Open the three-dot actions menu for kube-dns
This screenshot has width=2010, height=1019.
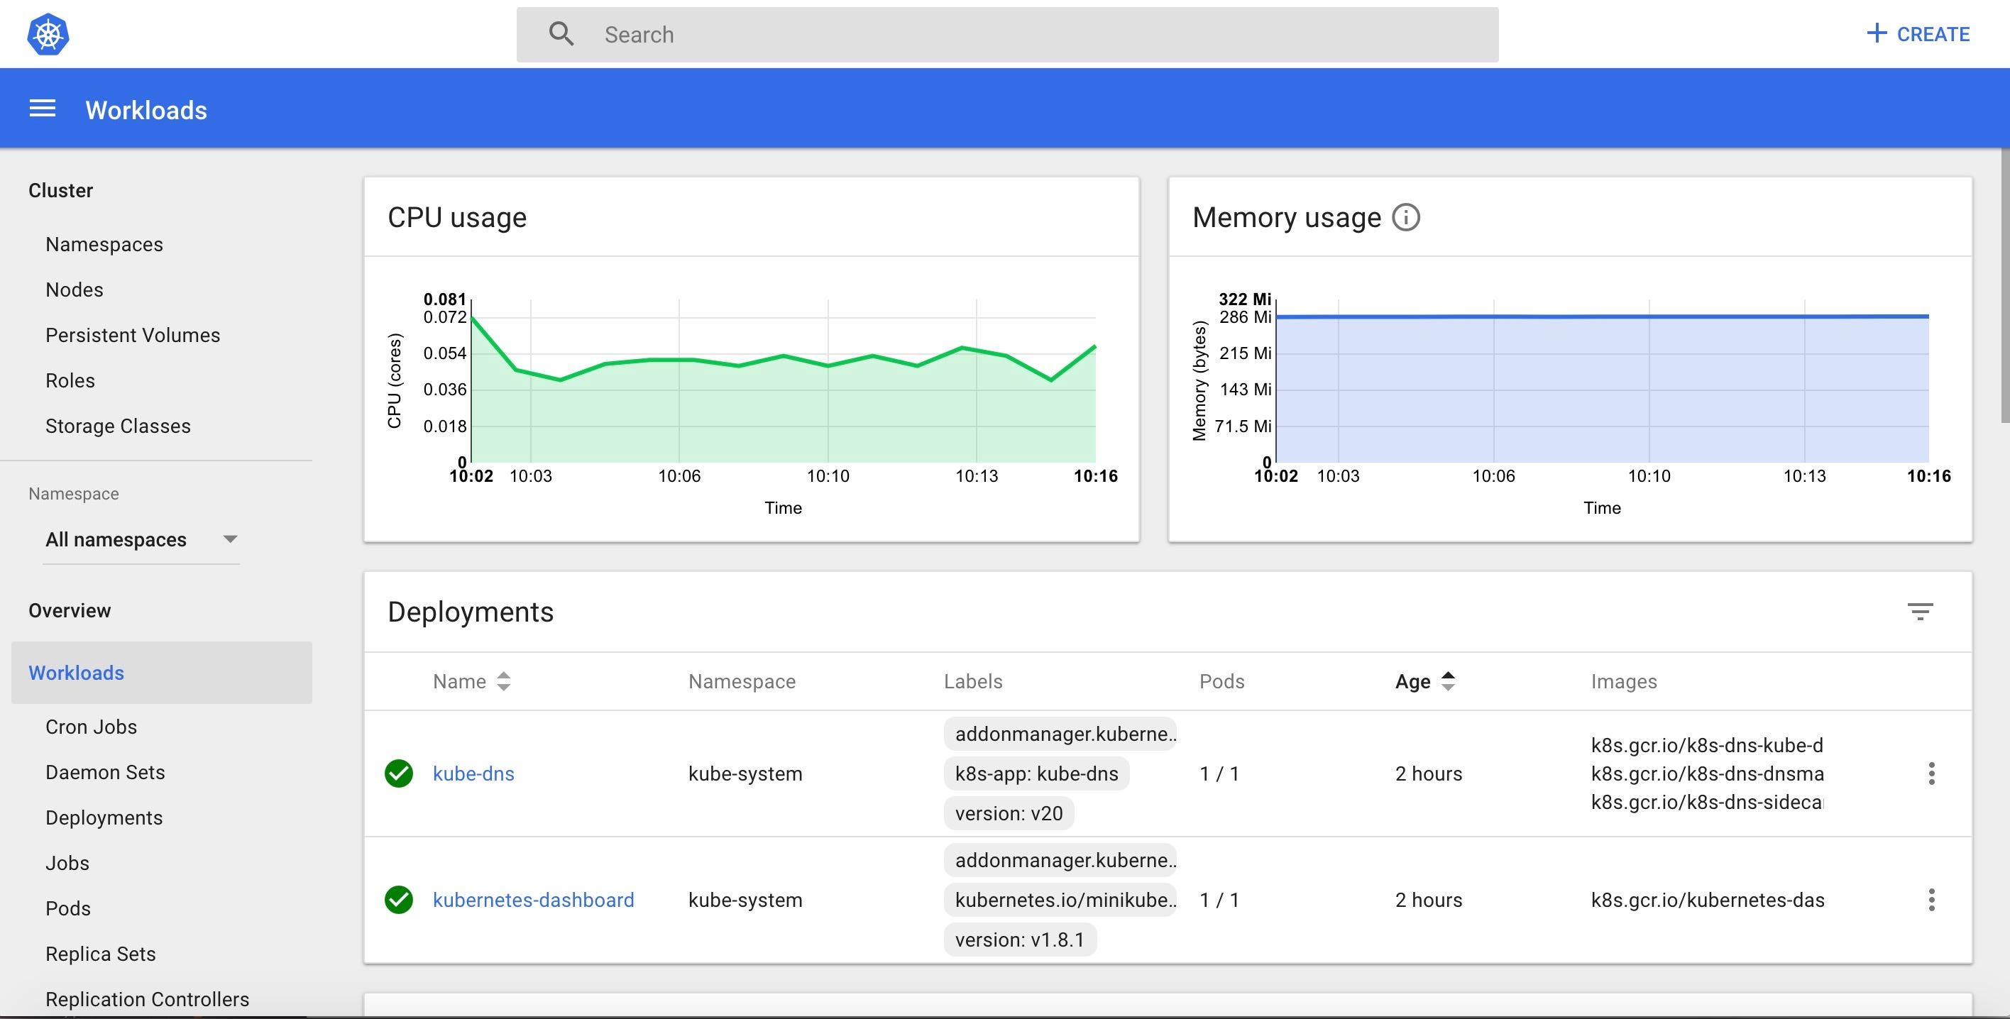(x=1933, y=773)
